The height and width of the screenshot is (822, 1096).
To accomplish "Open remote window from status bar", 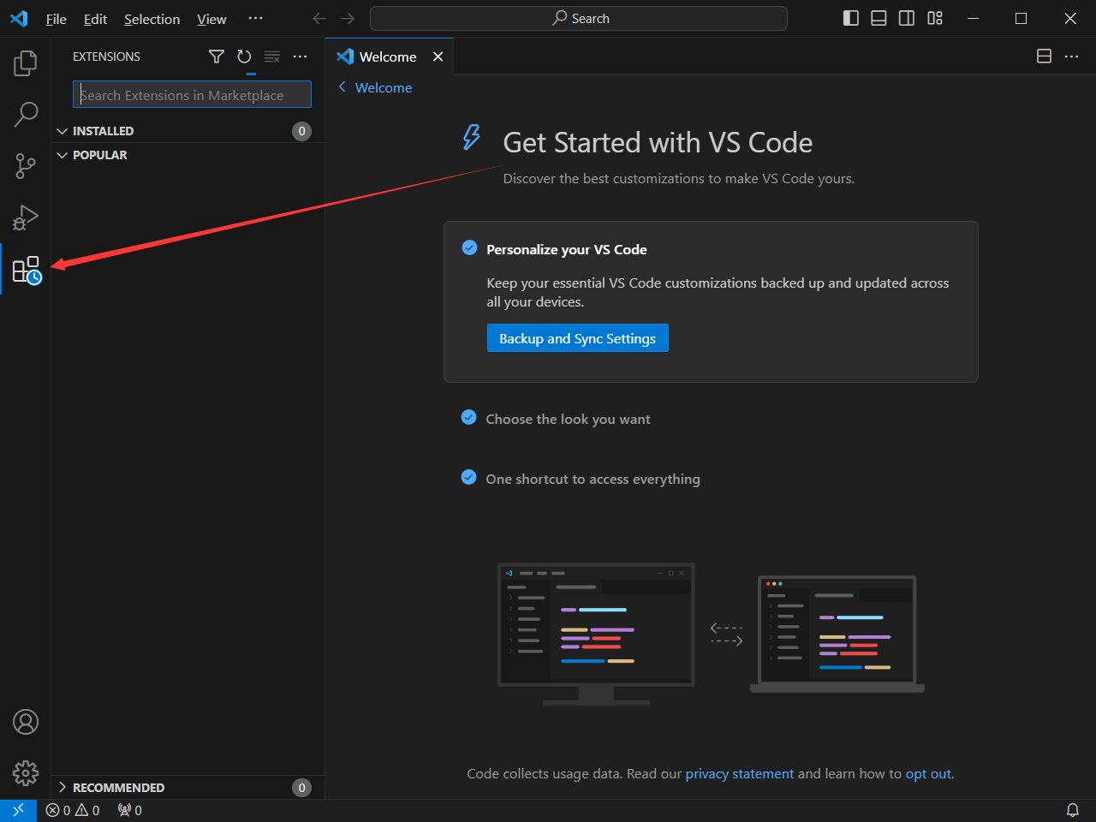I will click(x=18, y=810).
